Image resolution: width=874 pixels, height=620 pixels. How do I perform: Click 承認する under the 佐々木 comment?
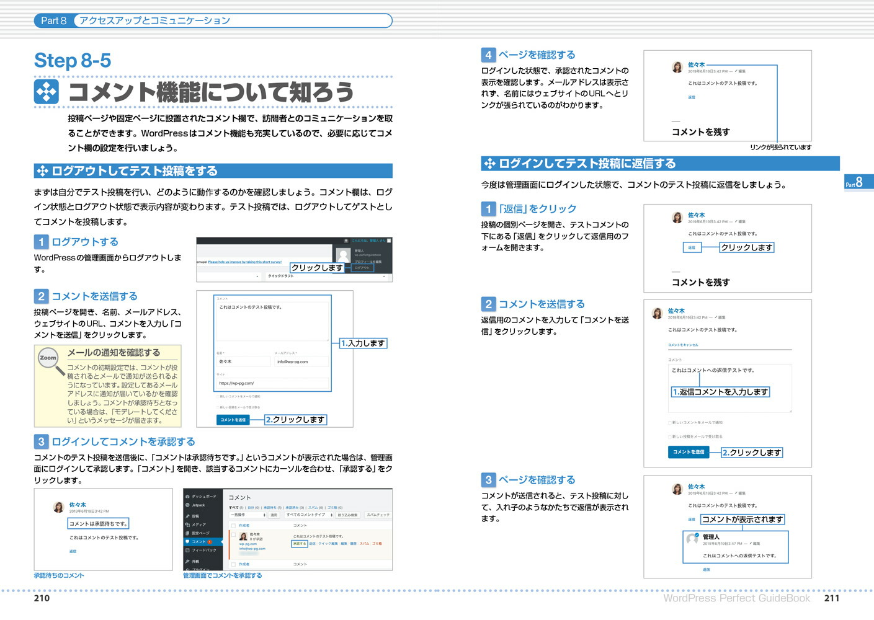click(300, 544)
